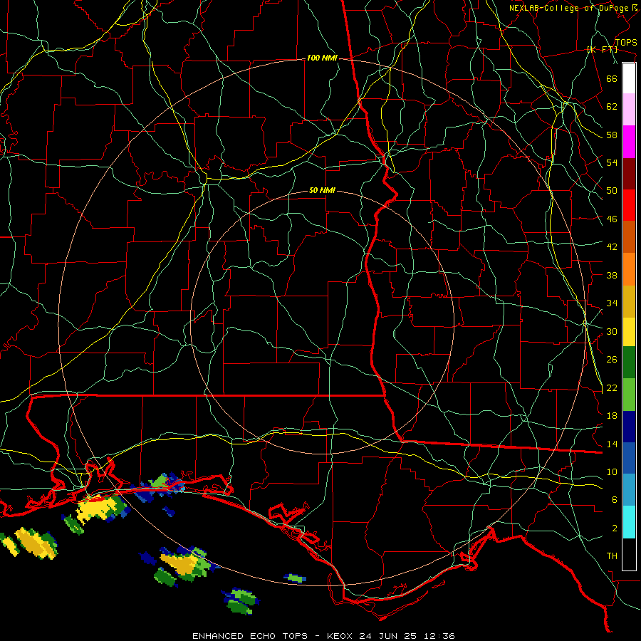641x641 pixels.
Task: Click the 'ENHANCED ECHO TOPS' product title
Action: click(x=250, y=636)
